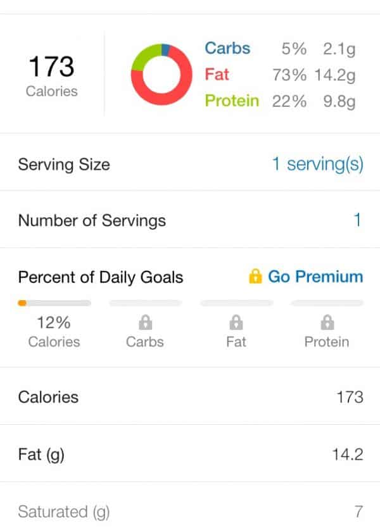
Task: Tap the Fat 73% legend entry
Action: [x=279, y=75]
